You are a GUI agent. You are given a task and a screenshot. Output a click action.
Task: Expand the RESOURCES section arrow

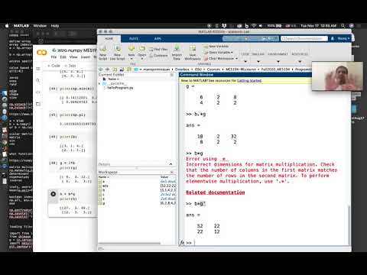point(300,62)
